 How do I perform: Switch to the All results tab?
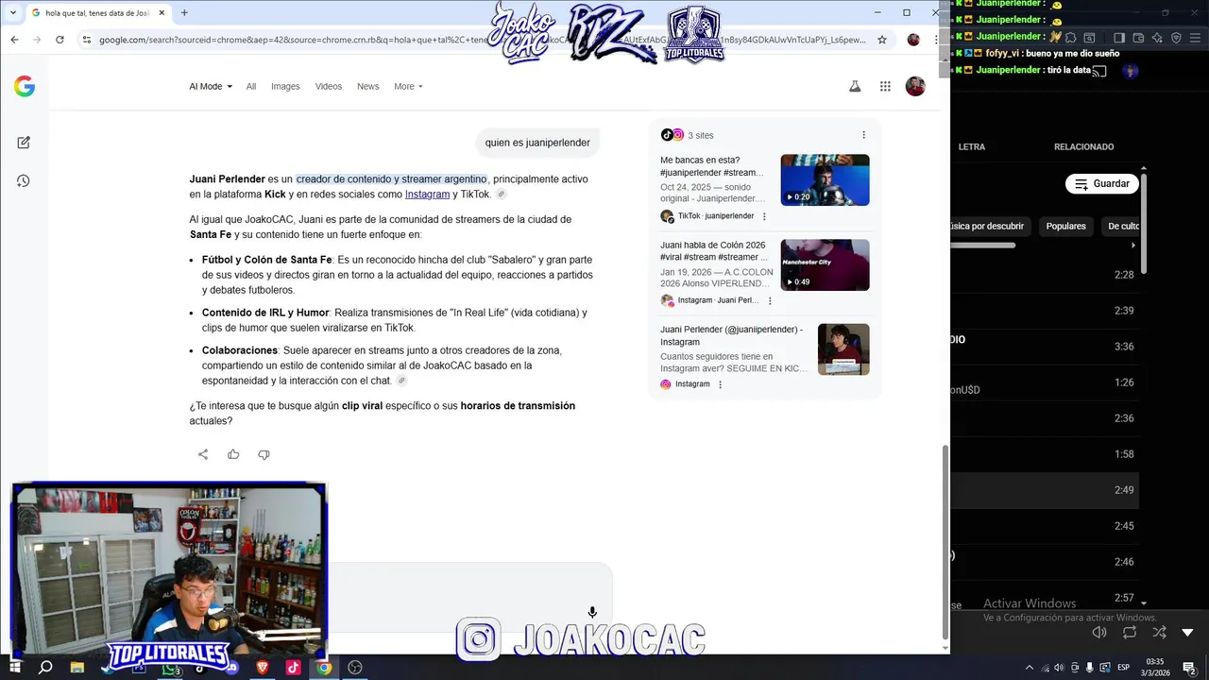(x=251, y=86)
